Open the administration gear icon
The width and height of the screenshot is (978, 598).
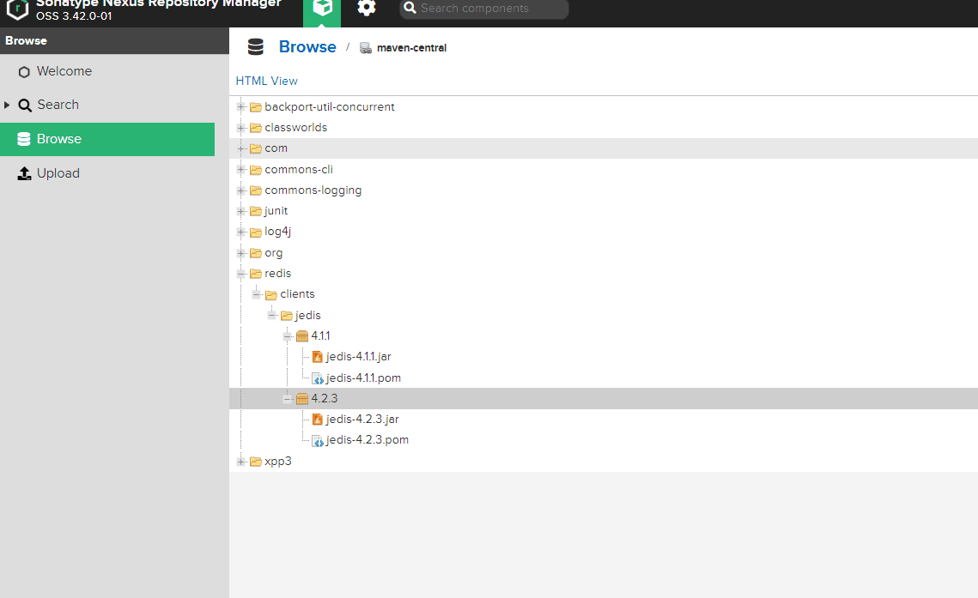point(366,8)
